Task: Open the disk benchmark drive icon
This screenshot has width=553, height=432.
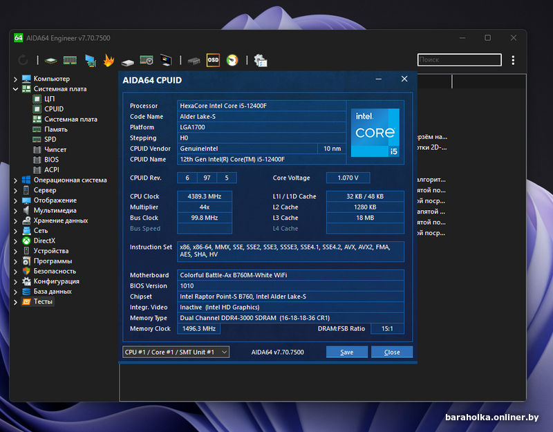Action: point(127,62)
